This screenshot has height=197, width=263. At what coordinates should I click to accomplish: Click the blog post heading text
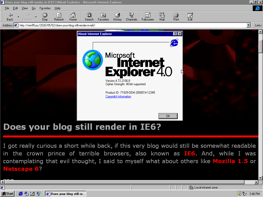(82, 127)
